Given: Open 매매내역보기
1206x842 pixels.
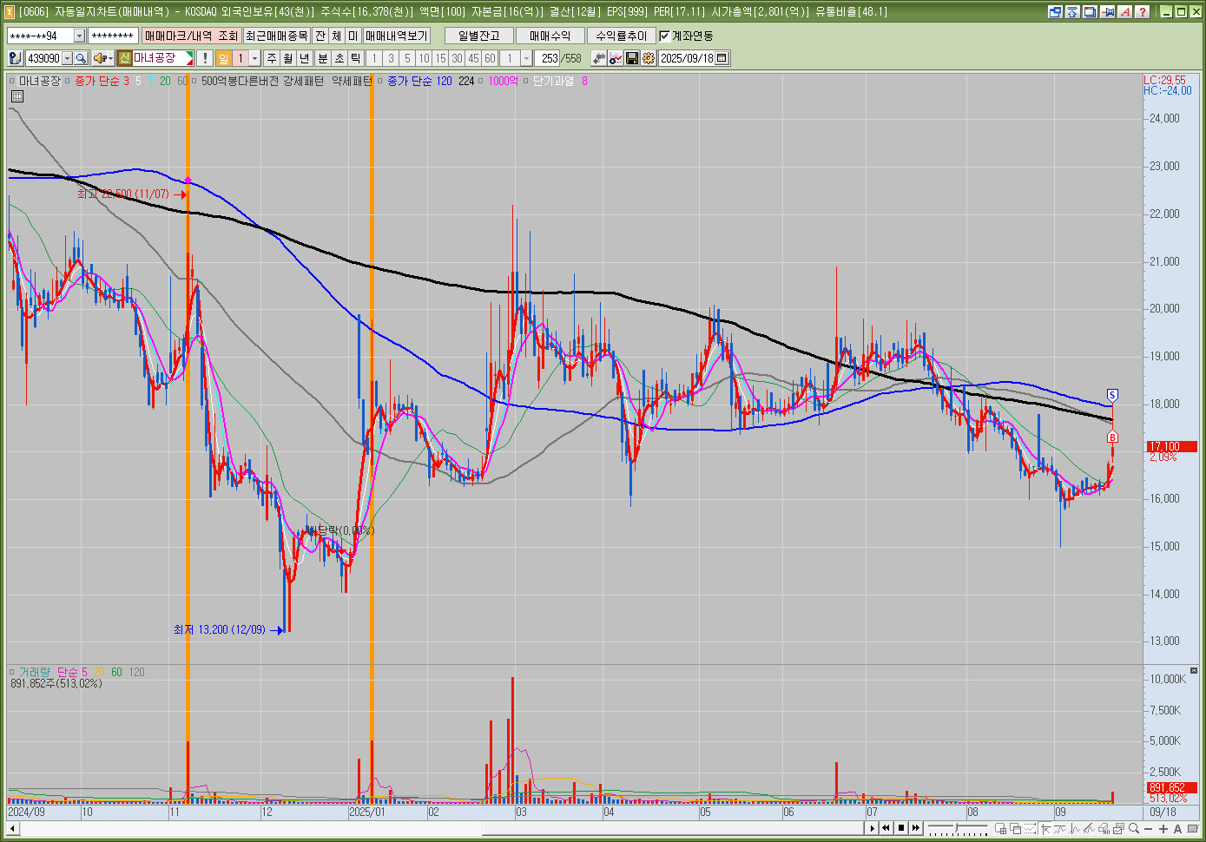Looking at the screenshot, I should tap(397, 36).
